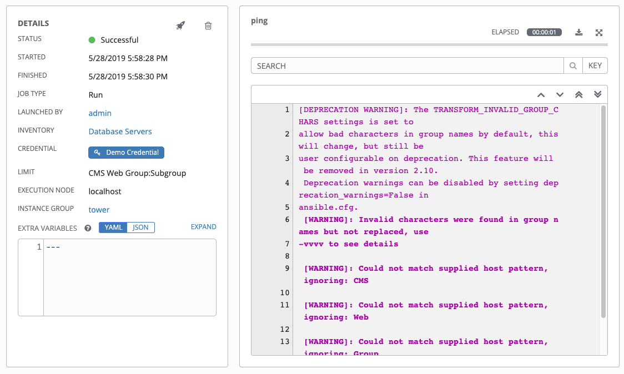Expand job output to fullscreen

point(599,32)
